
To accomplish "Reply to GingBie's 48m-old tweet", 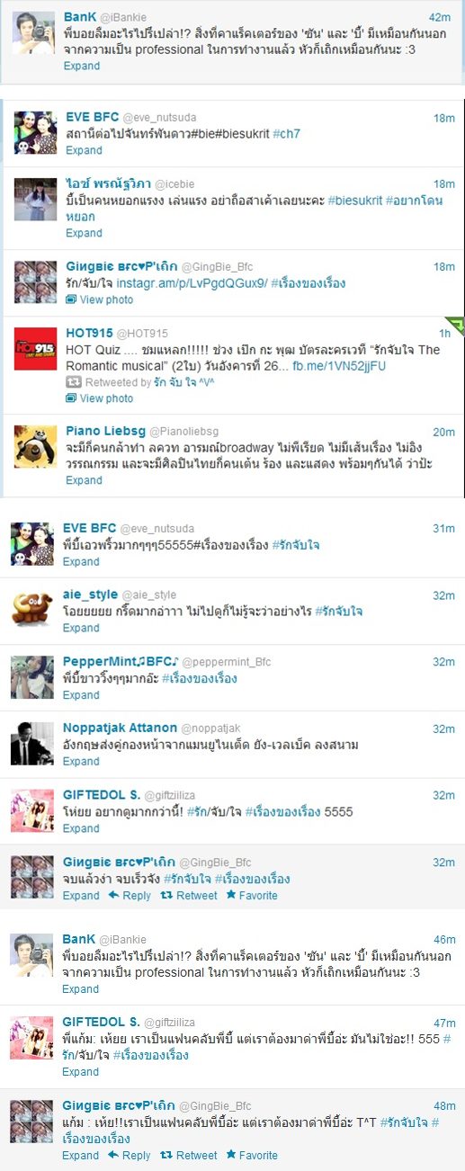I will (130, 1155).
